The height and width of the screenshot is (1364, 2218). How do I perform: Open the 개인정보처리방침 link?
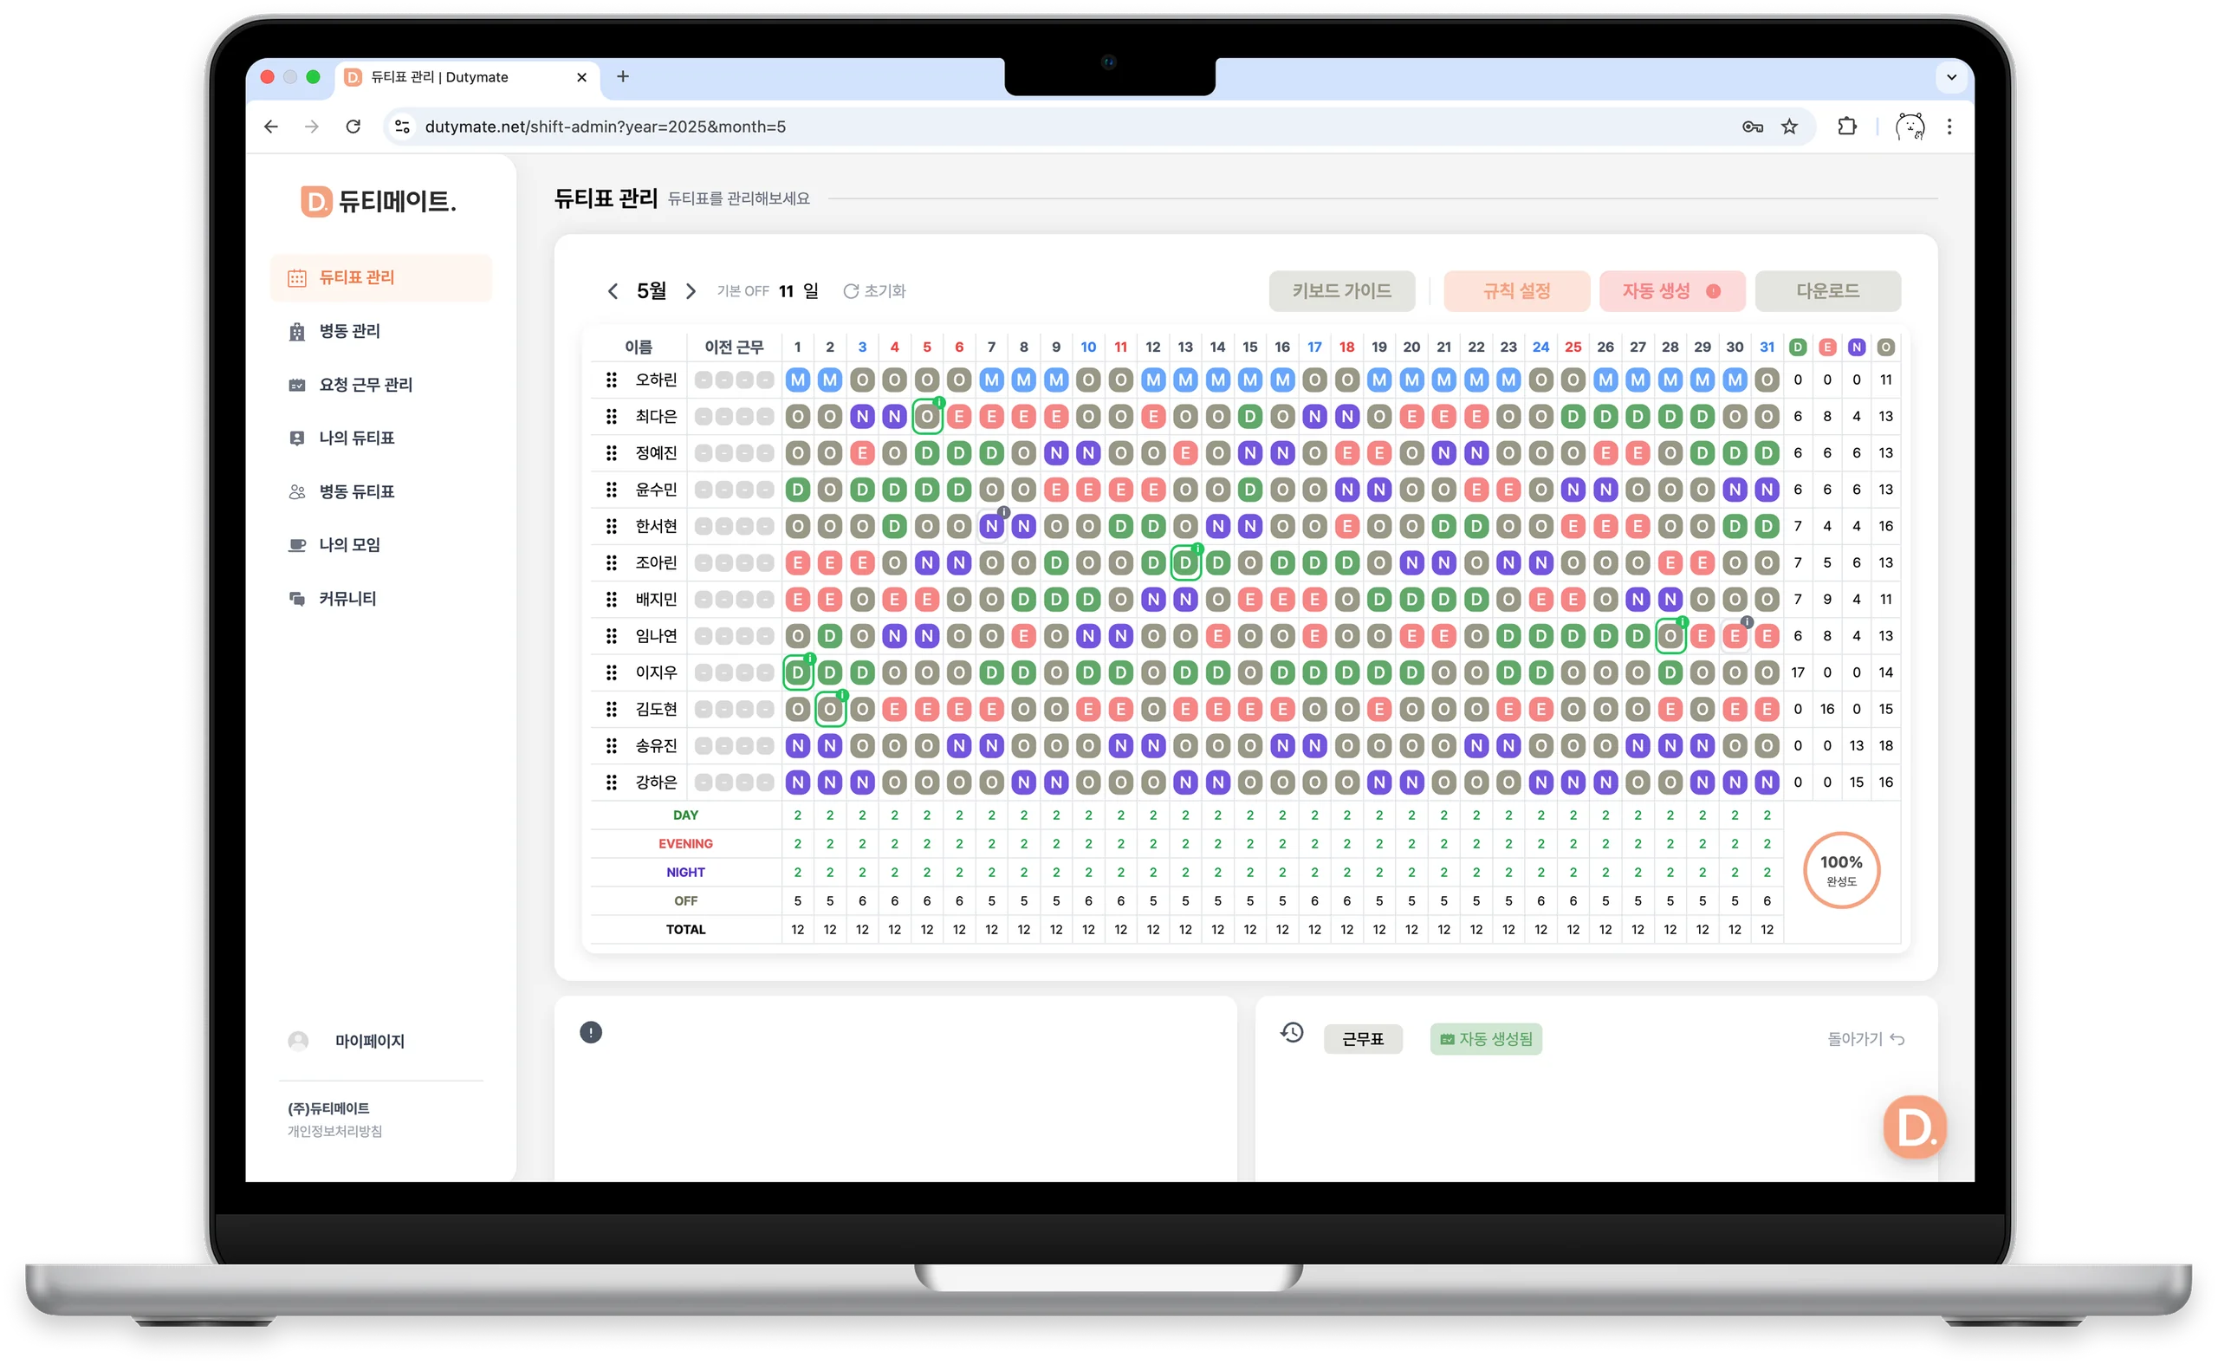tap(334, 1131)
